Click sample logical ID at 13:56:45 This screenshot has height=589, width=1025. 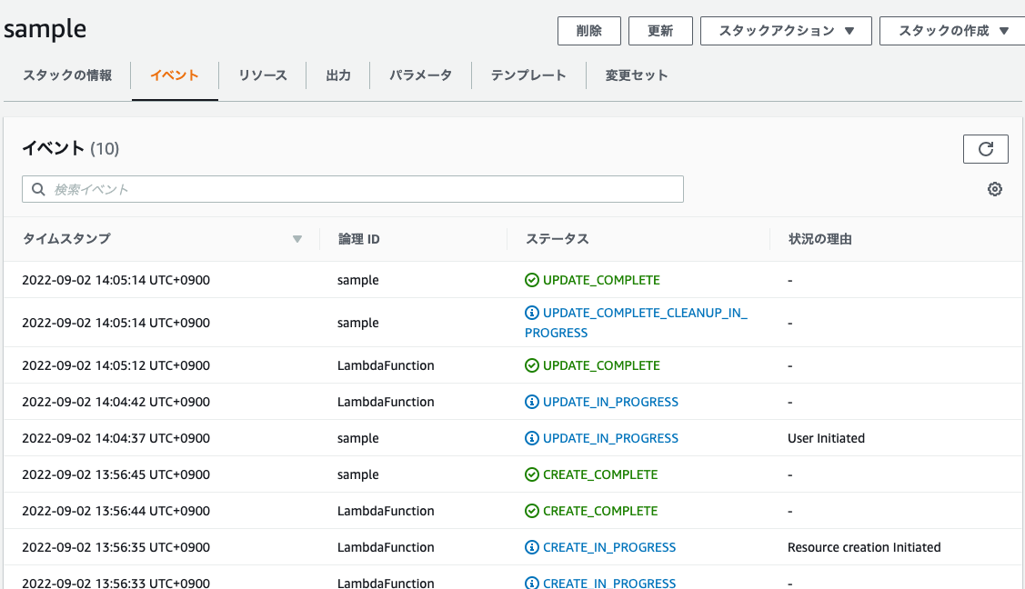coord(358,474)
